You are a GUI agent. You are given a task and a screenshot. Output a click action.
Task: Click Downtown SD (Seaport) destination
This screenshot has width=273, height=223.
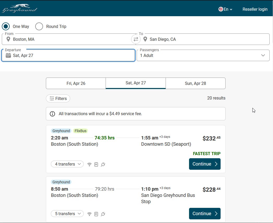click(x=166, y=144)
